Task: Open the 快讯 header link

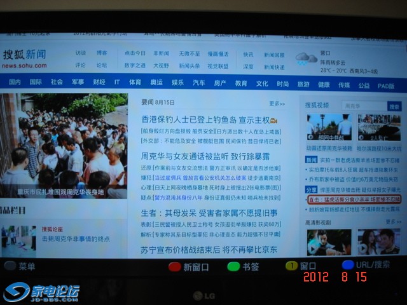Action: click(x=248, y=55)
